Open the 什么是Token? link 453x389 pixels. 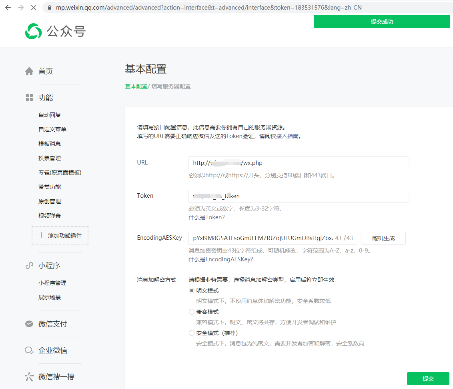[206, 217]
